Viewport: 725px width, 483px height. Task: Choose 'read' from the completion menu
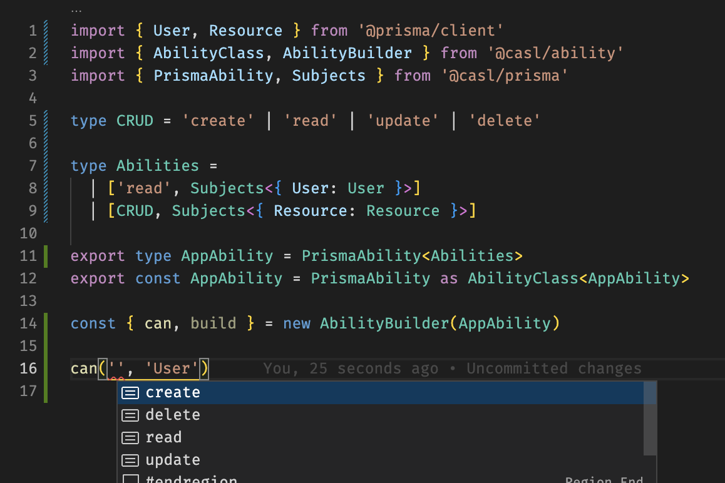pyautogui.click(x=164, y=437)
